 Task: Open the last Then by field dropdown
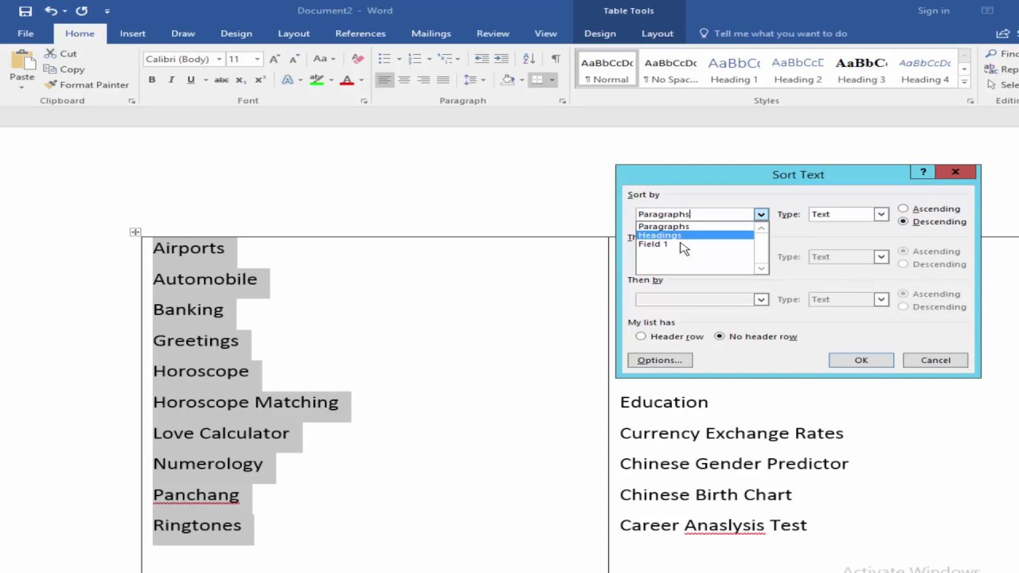tap(761, 299)
